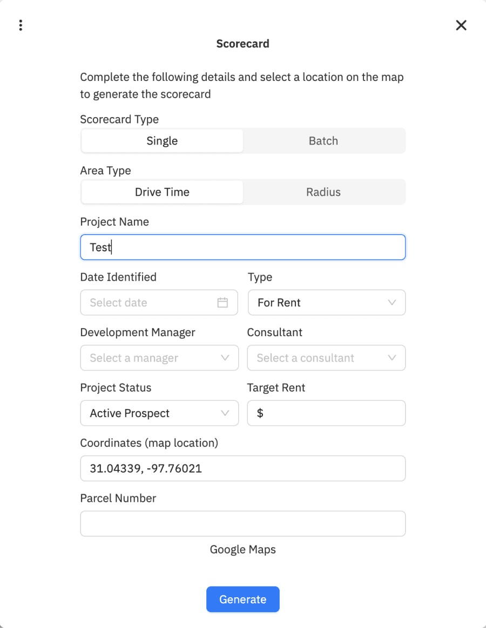
Task: Choose Drive Time area type
Action: coord(162,192)
